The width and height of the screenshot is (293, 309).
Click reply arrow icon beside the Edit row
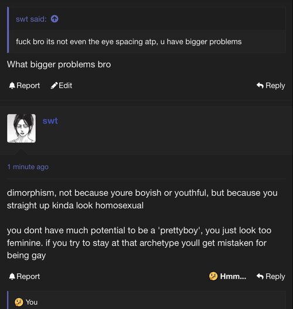pos(260,86)
